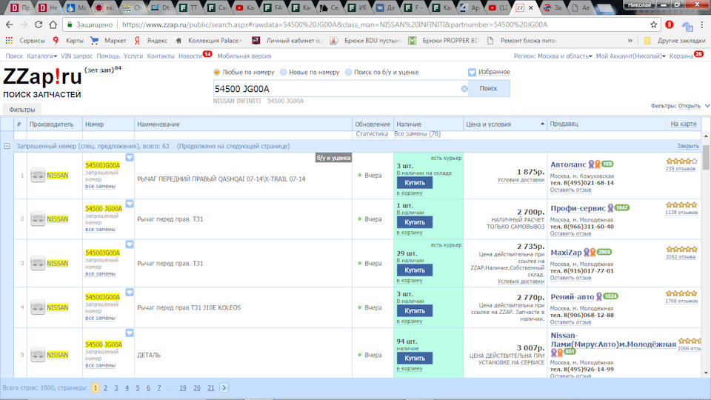
Task: Collapse the 'Запрошенный номер' results group
Action: [7, 146]
